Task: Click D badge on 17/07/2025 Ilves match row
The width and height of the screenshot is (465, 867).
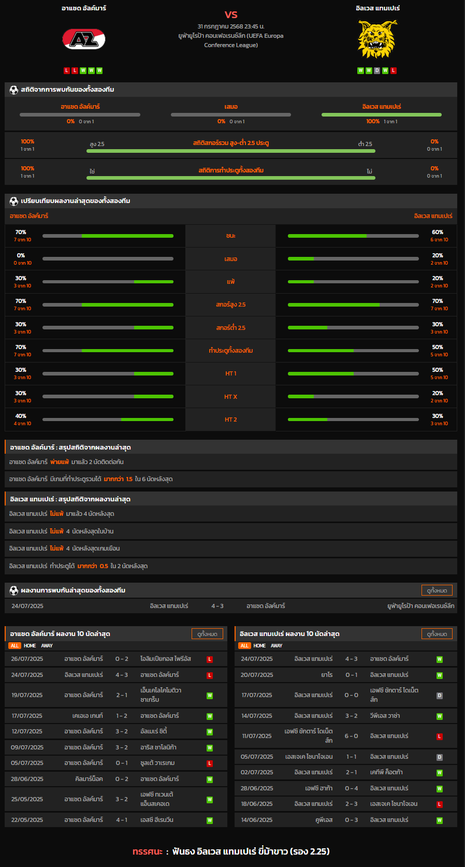Action: point(440,696)
